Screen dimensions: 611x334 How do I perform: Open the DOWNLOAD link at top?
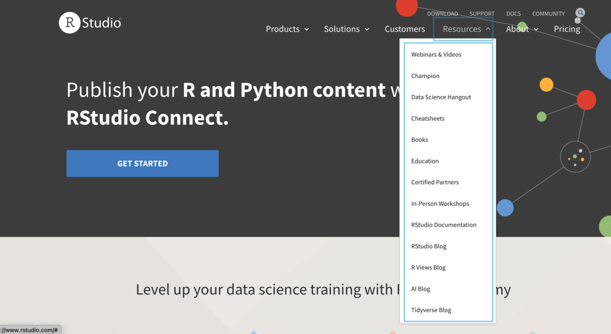click(442, 14)
